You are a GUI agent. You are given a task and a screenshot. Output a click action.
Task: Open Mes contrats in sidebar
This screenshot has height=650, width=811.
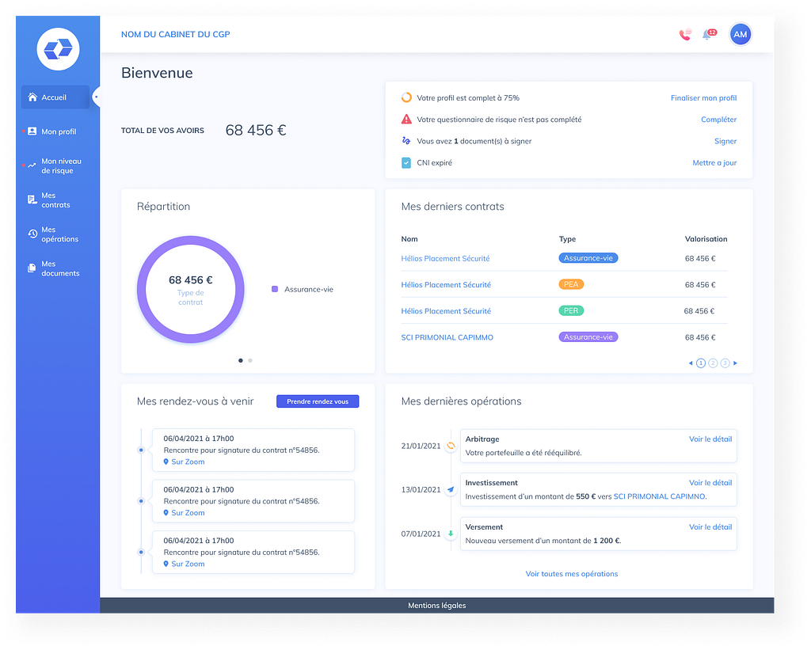[55, 200]
